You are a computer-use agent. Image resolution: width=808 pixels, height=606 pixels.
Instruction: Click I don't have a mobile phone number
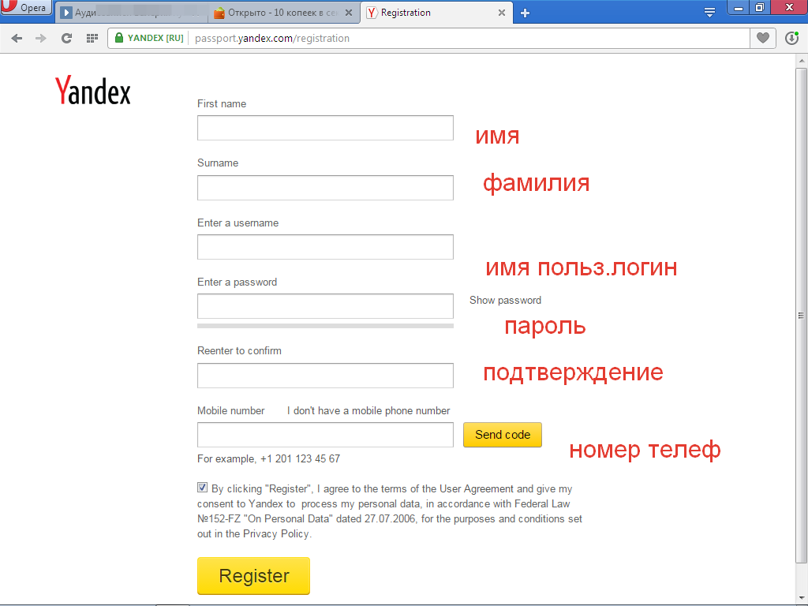[x=368, y=410]
